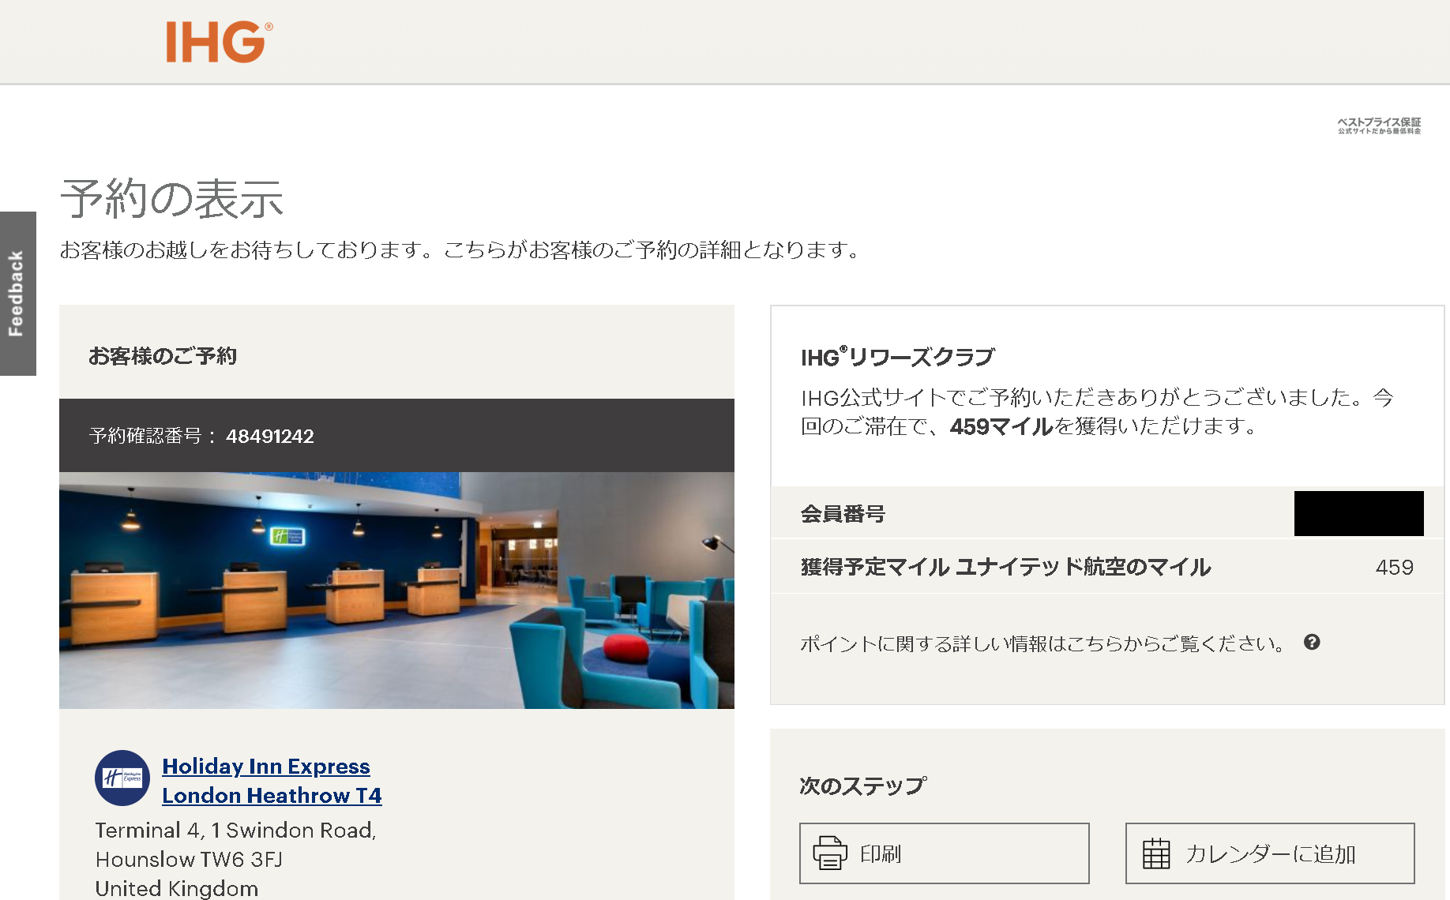The image size is (1450, 900).
Task: Click the Holiday Inn Express round logo
Action: (122, 778)
